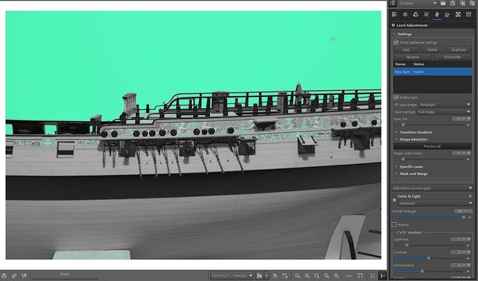Uncheck the Enable Spot checkbox
Viewport: 478px width, 281px height.
(396, 97)
